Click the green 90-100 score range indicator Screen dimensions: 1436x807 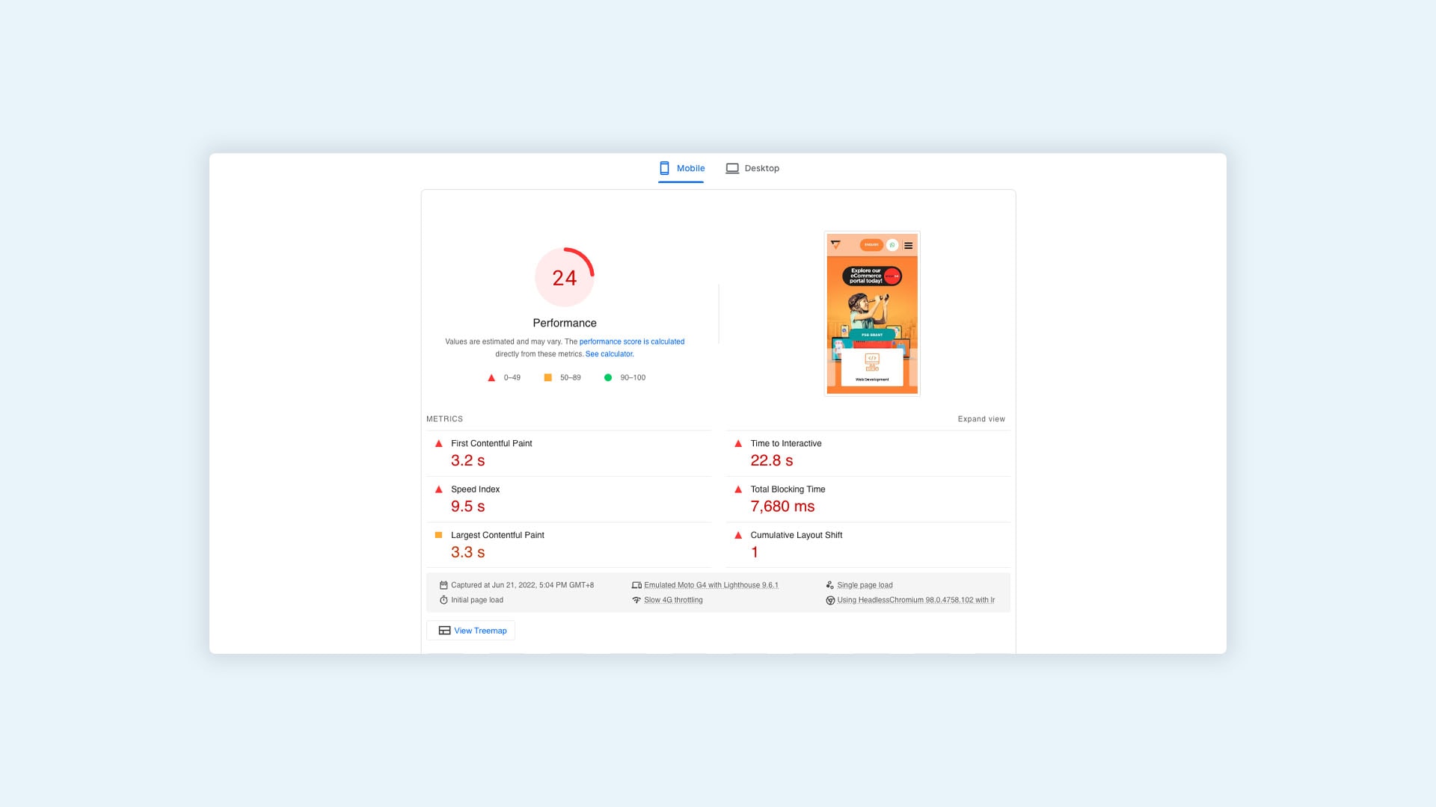point(609,377)
